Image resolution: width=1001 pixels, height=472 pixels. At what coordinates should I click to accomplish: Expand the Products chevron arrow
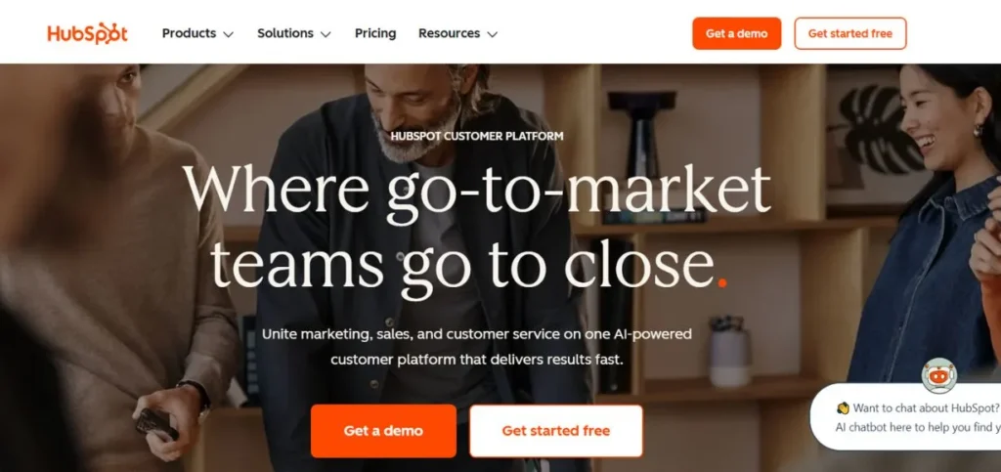click(228, 34)
